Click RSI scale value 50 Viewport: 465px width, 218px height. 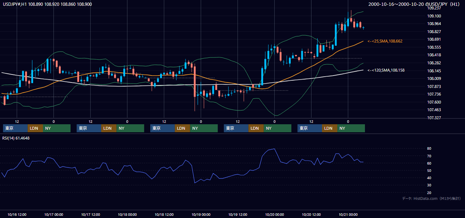[x=429, y=170]
